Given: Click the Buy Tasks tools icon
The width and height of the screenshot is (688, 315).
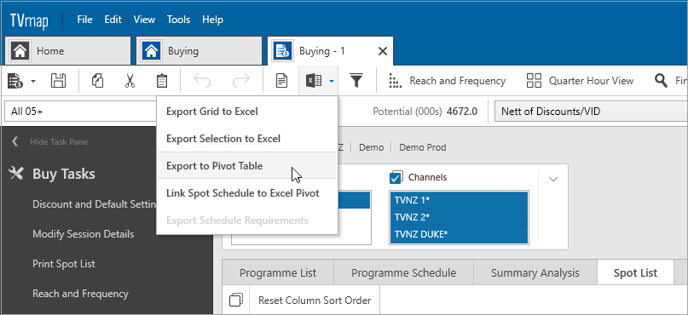Looking at the screenshot, I should click(16, 174).
